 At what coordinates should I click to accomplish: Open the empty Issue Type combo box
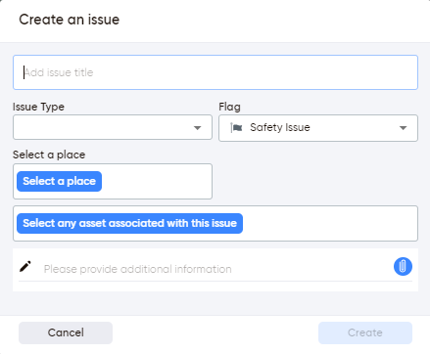coord(113,127)
